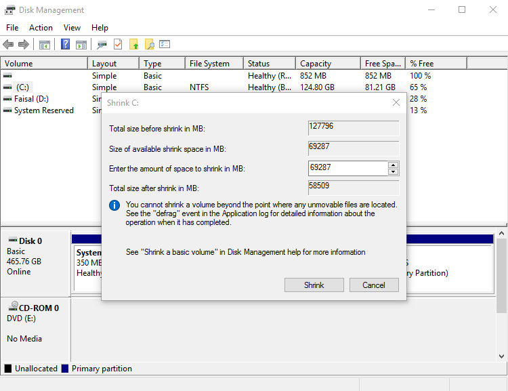Select the Faisal (D:) volume row
Viewport: 508px width, 391px height.
point(31,99)
